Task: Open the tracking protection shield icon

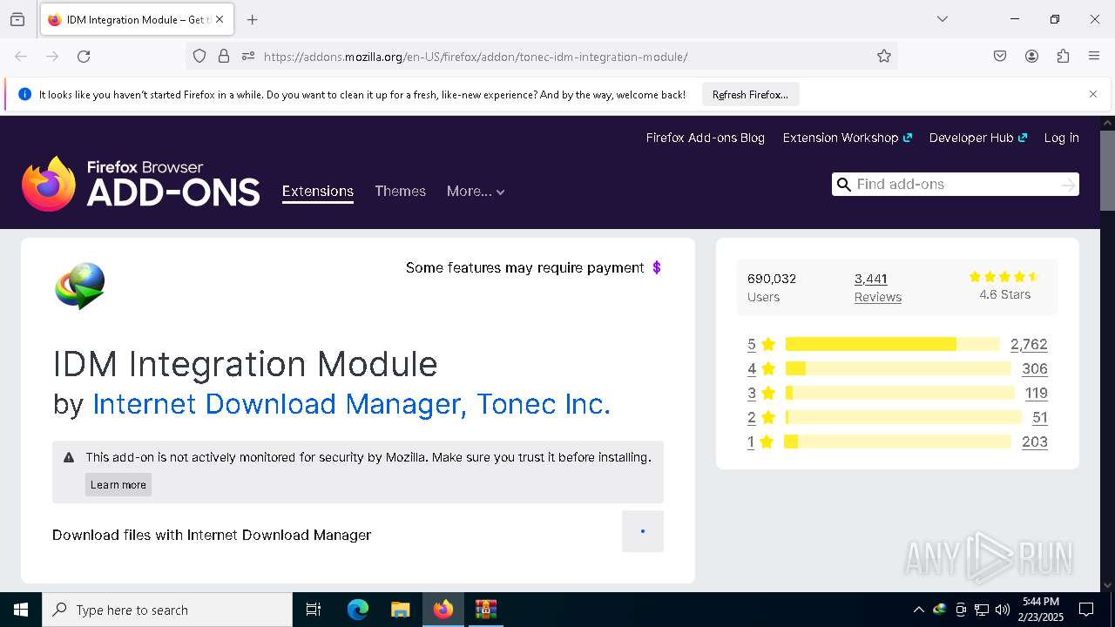Action: (199, 57)
